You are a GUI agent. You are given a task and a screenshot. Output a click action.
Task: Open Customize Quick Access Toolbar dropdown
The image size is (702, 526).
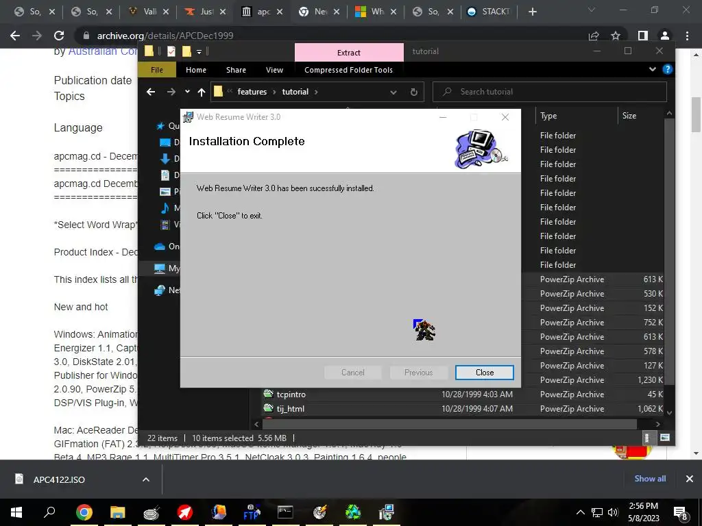point(199,52)
